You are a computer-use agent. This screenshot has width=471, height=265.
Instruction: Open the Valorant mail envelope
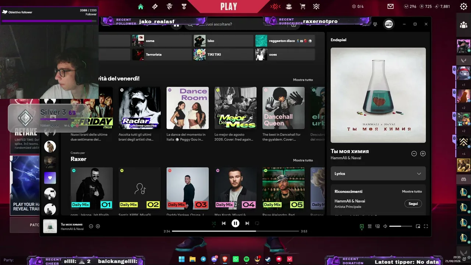(390, 6)
